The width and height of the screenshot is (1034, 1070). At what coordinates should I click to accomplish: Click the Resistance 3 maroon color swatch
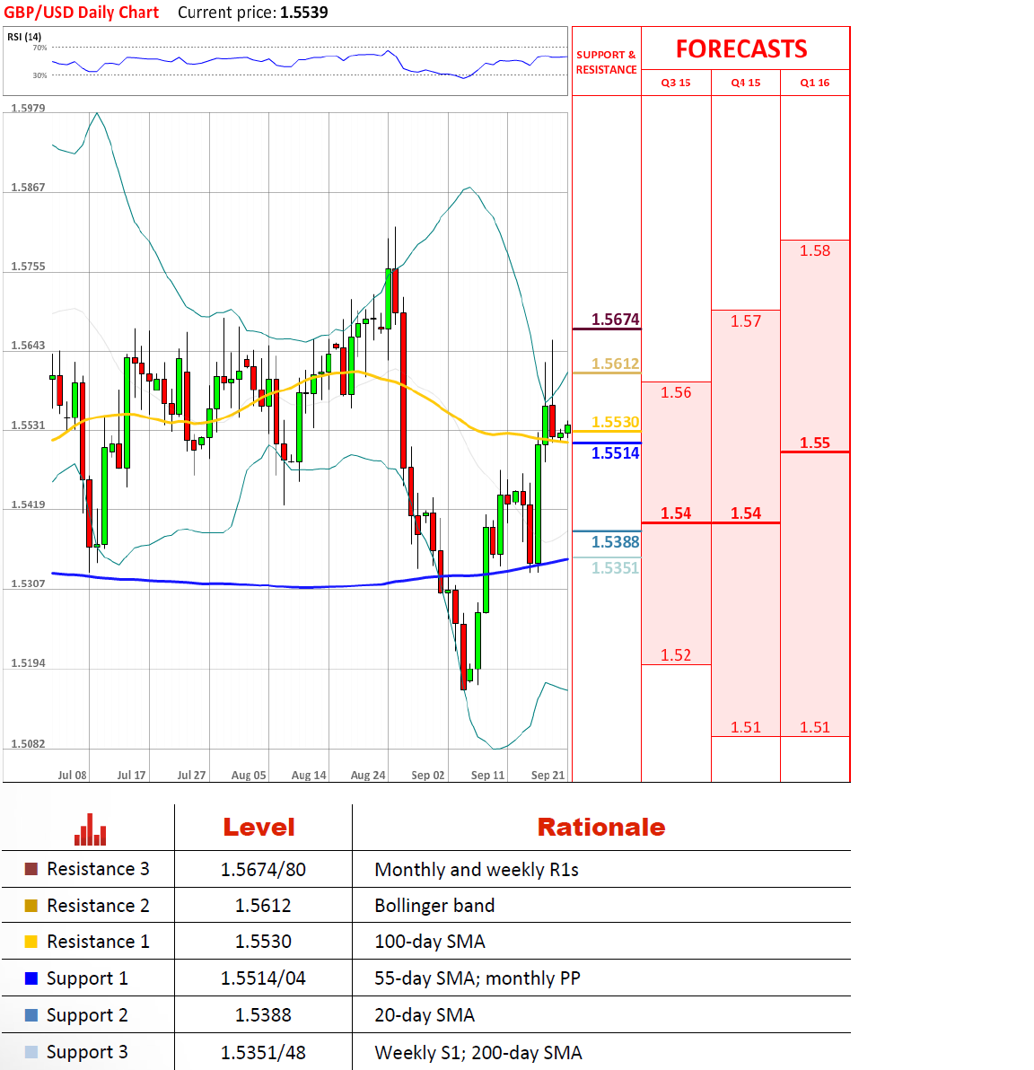(x=31, y=869)
